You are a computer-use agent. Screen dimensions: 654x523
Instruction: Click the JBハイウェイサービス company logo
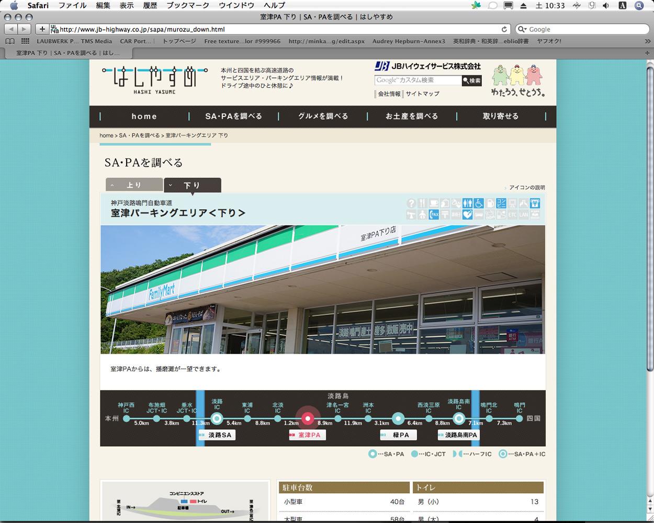click(427, 66)
